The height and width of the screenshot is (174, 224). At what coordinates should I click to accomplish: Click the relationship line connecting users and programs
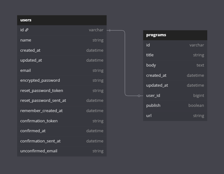125,62
